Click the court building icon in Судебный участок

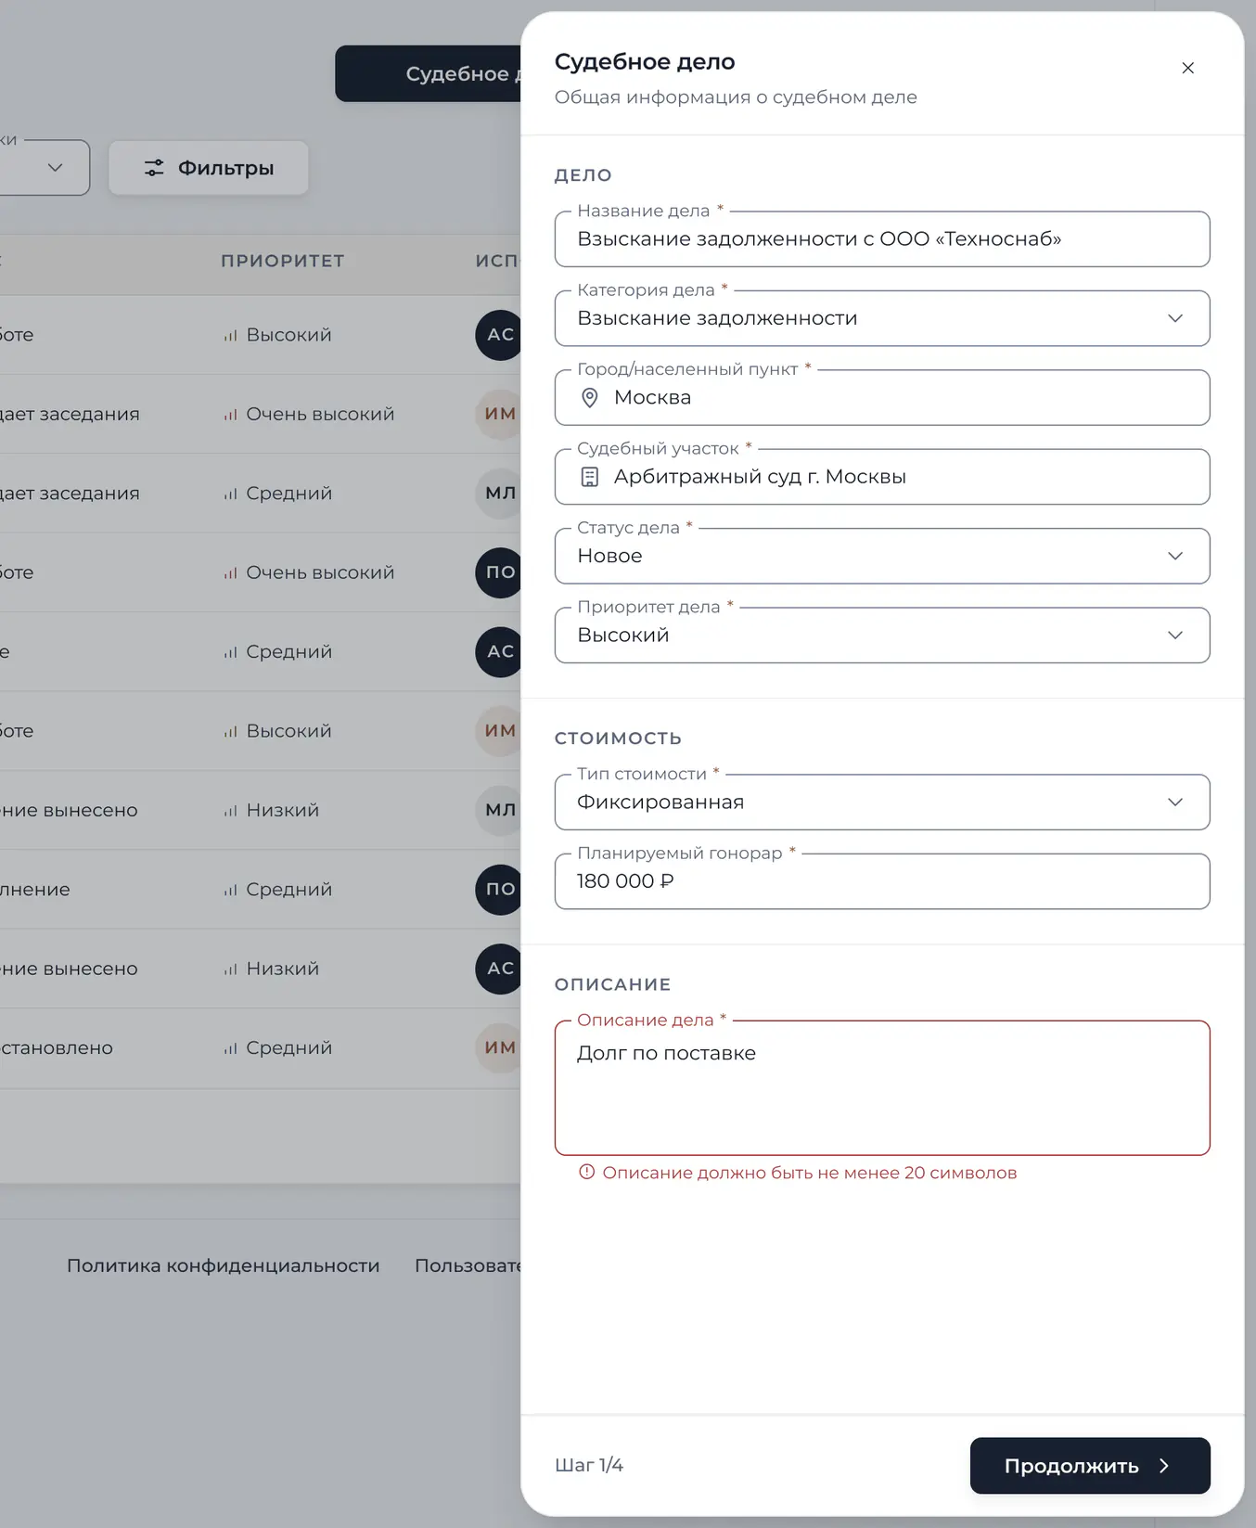[x=589, y=477]
